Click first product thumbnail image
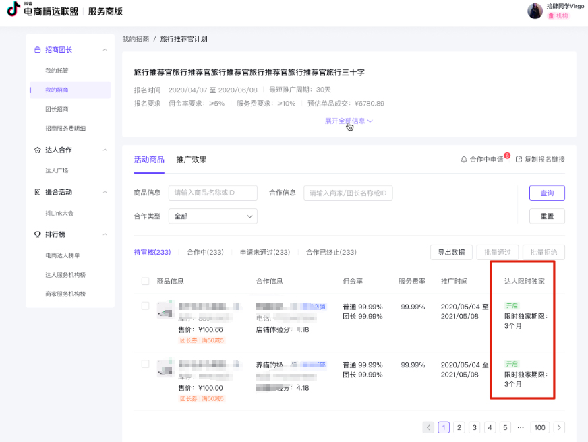The height and width of the screenshot is (442, 588). coord(165,311)
